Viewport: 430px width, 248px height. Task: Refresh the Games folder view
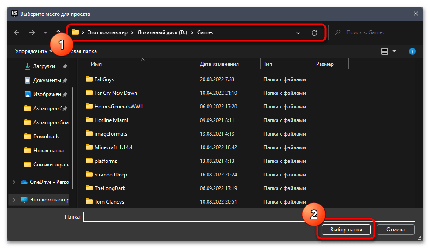[x=314, y=33]
